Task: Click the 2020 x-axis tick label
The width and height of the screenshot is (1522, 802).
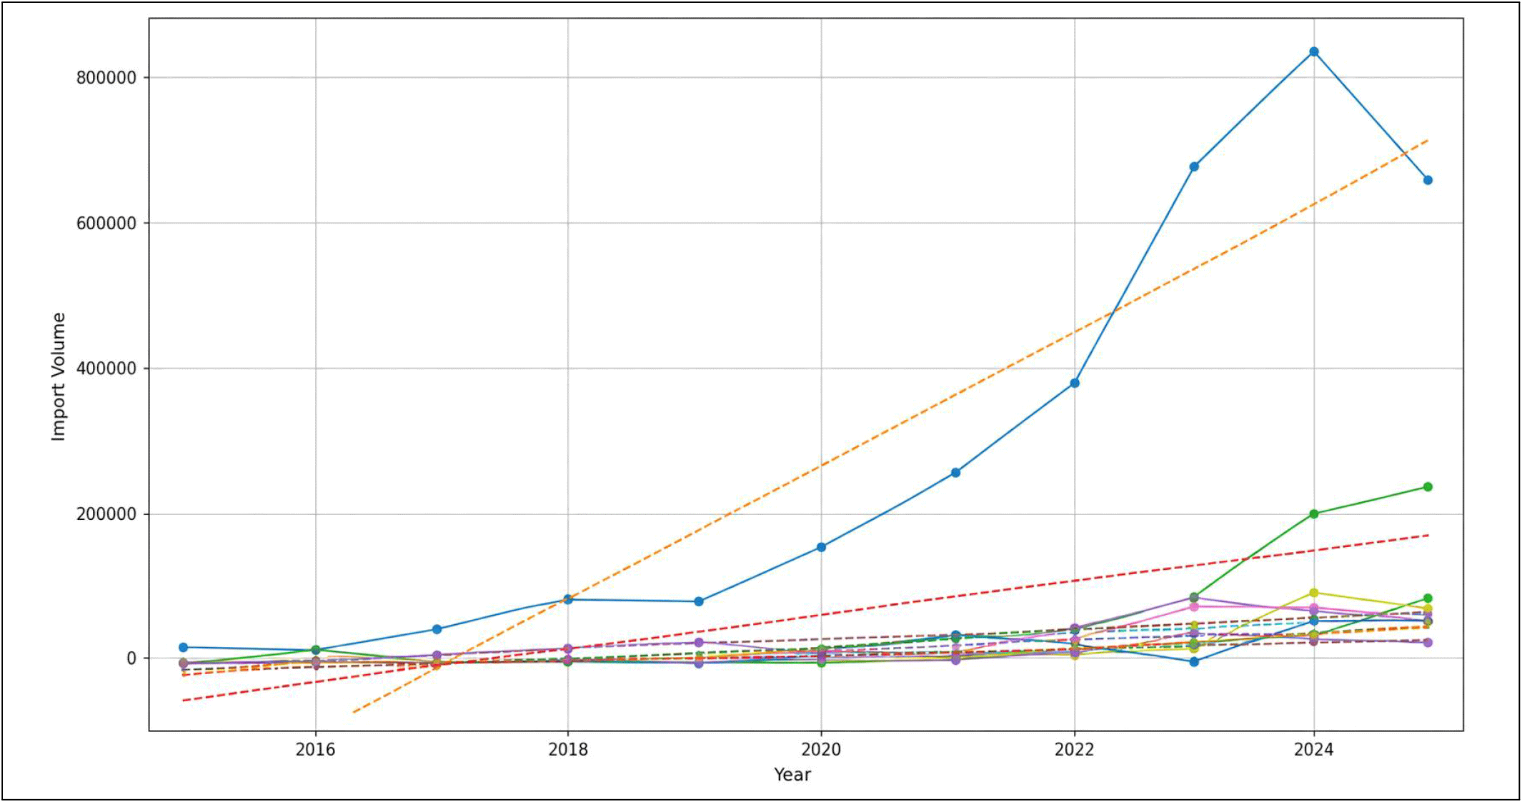Action: click(x=821, y=749)
